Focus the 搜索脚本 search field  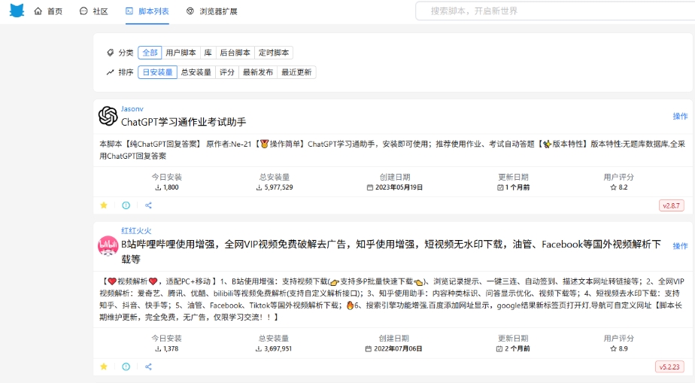point(555,11)
